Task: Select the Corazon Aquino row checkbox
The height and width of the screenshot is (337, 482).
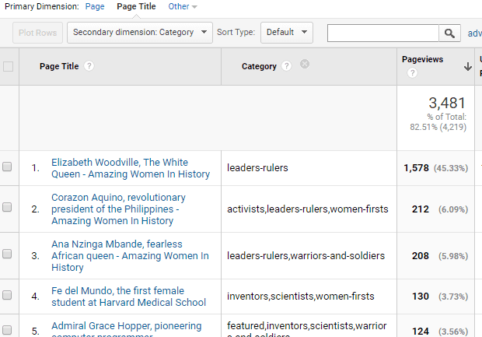Action: click(x=8, y=209)
